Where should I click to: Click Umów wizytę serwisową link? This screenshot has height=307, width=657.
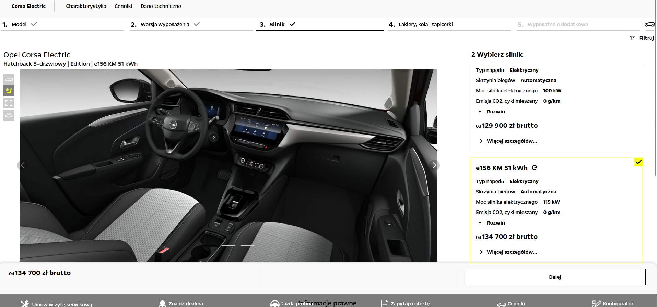pyautogui.click(x=62, y=304)
